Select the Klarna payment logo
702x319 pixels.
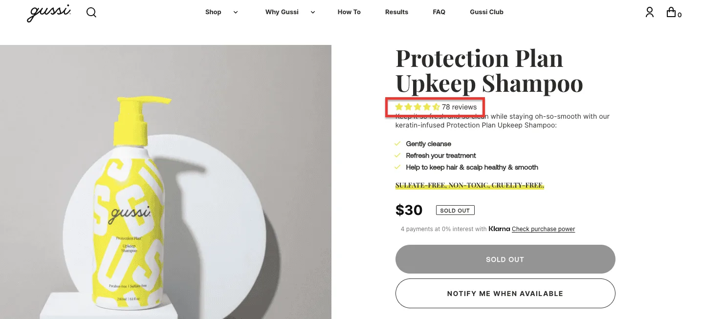(499, 229)
